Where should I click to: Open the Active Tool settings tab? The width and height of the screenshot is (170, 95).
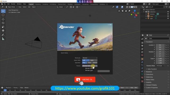pos(142,39)
